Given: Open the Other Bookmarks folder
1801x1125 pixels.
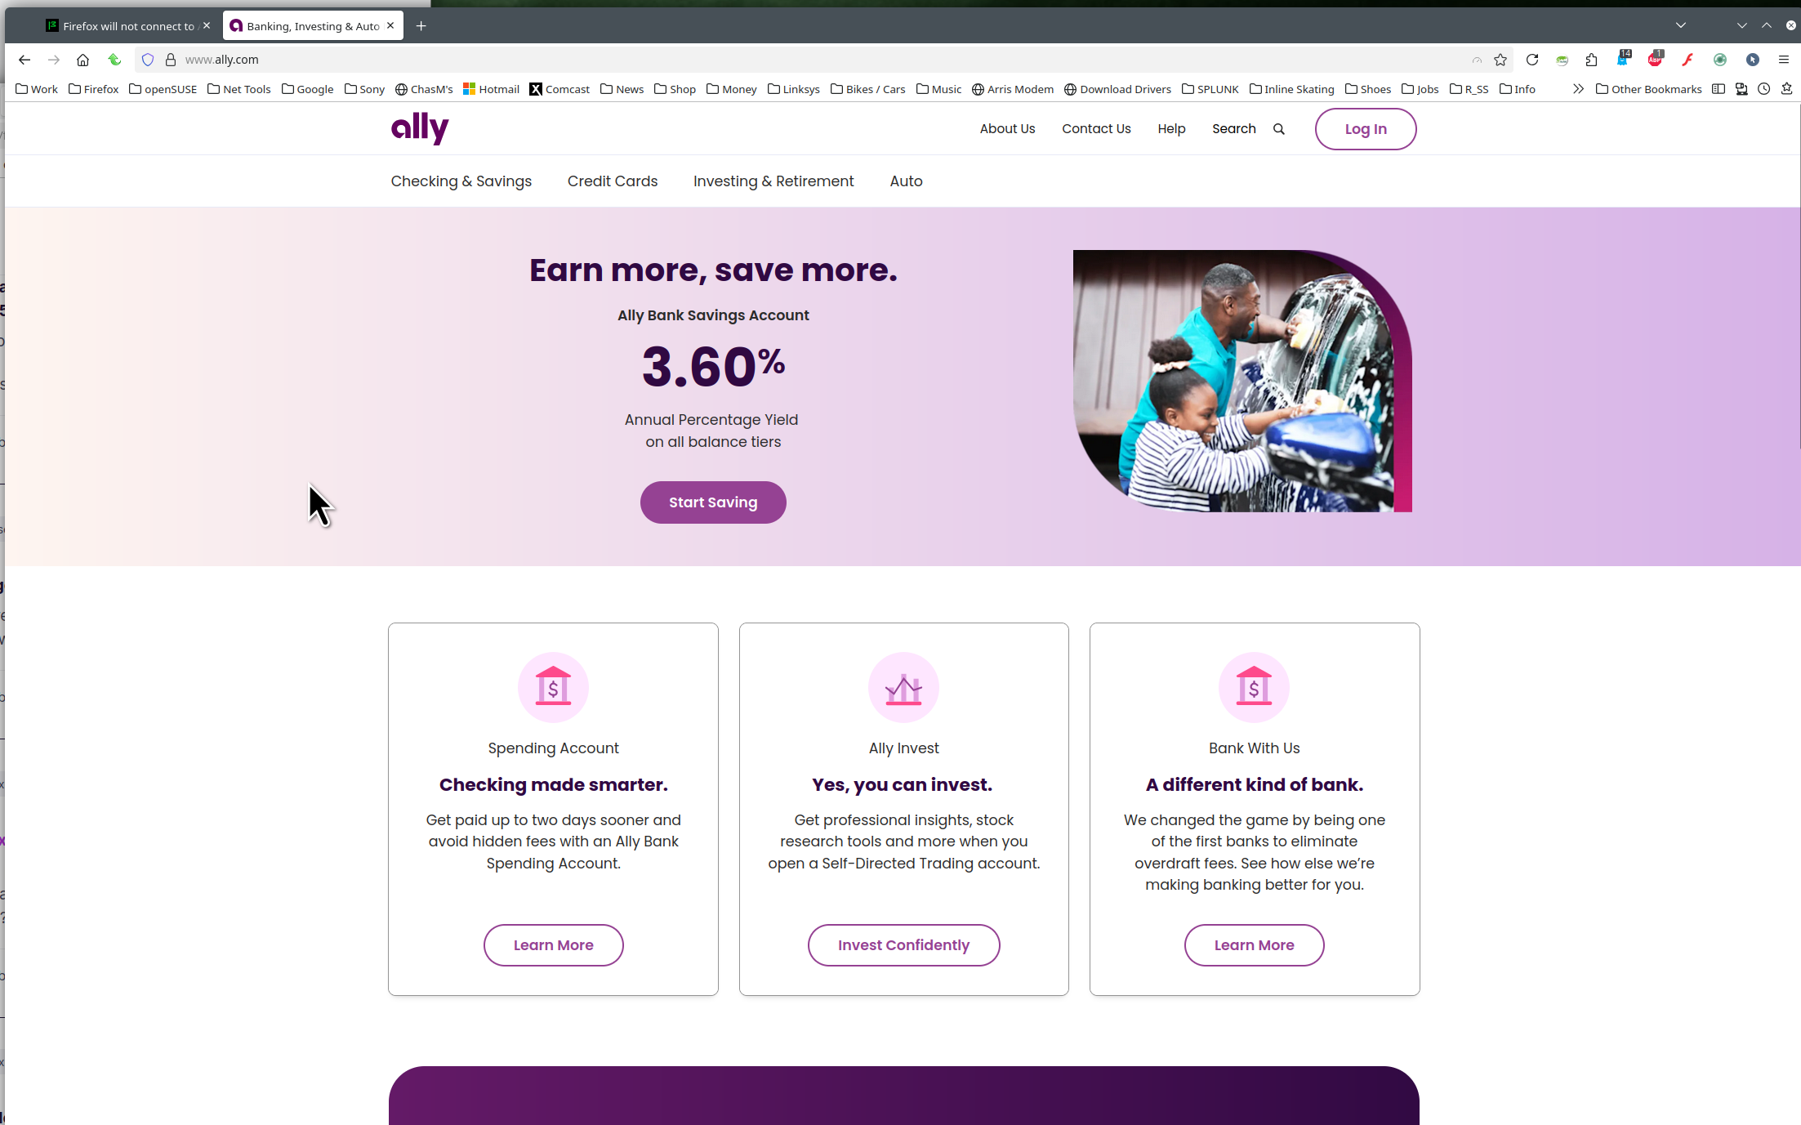Looking at the screenshot, I should [x=1648, y=89].
